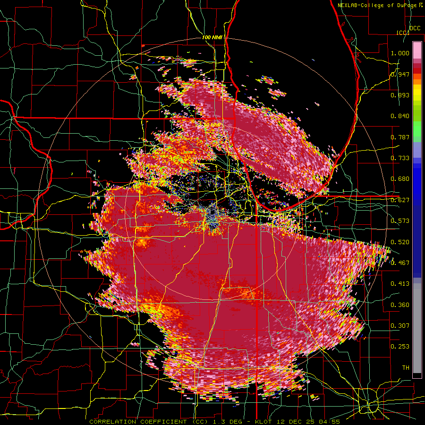Click the 0.413 scale value

pyautogui.click(x=400, y=284)
